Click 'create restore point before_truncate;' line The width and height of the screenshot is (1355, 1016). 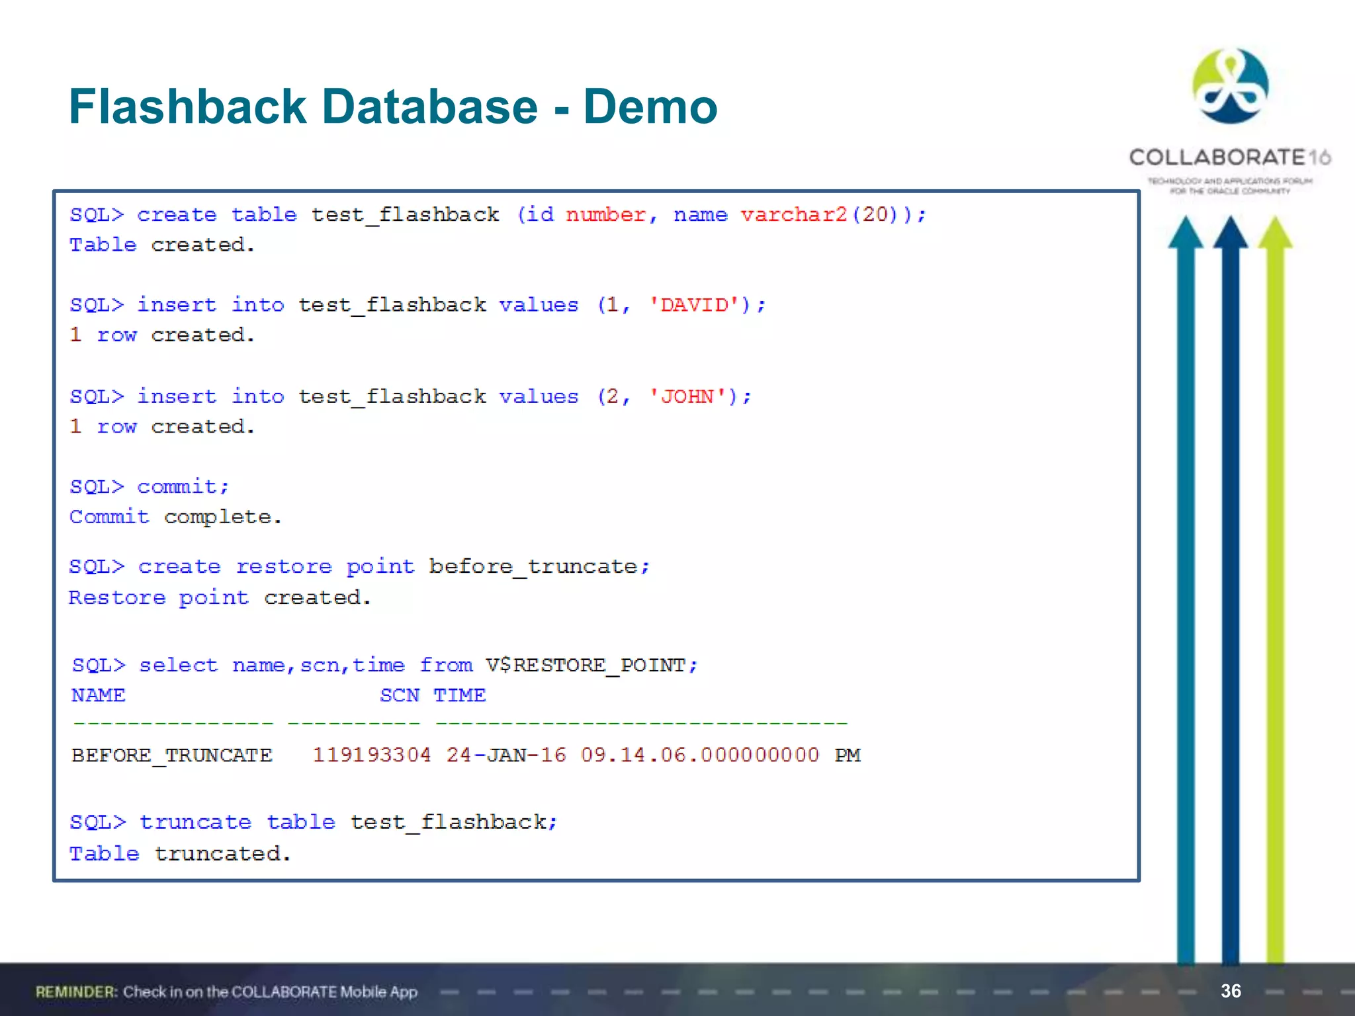point(360,567)
